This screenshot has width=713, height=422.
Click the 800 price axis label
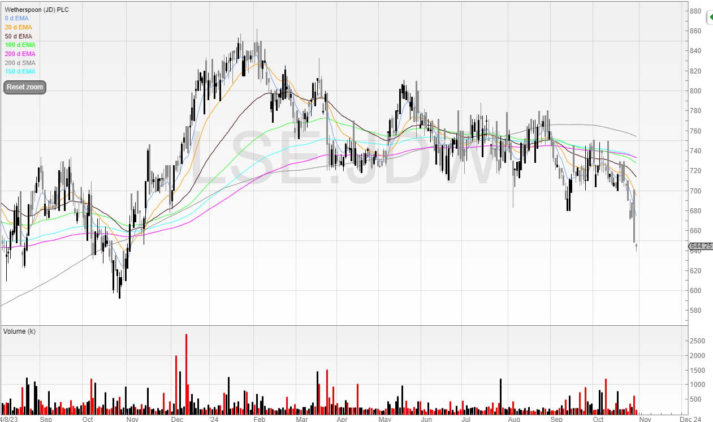(695, 91)
